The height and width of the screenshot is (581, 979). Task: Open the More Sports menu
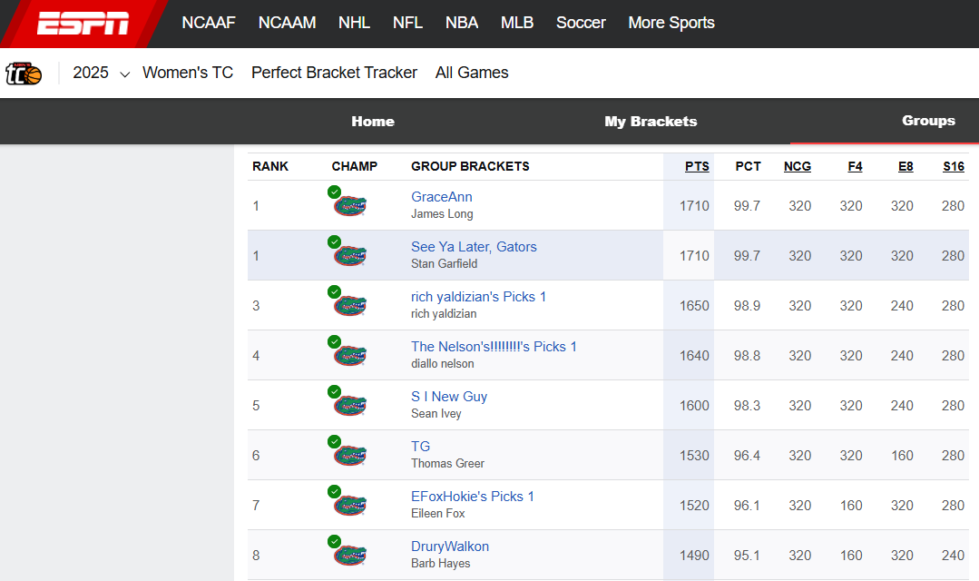coord(671,23)
